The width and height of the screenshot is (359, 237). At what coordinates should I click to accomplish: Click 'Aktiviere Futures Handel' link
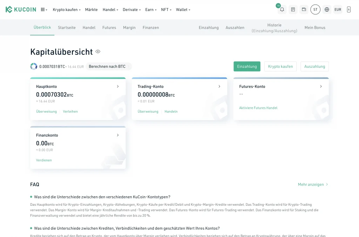(x=258, y=108)
